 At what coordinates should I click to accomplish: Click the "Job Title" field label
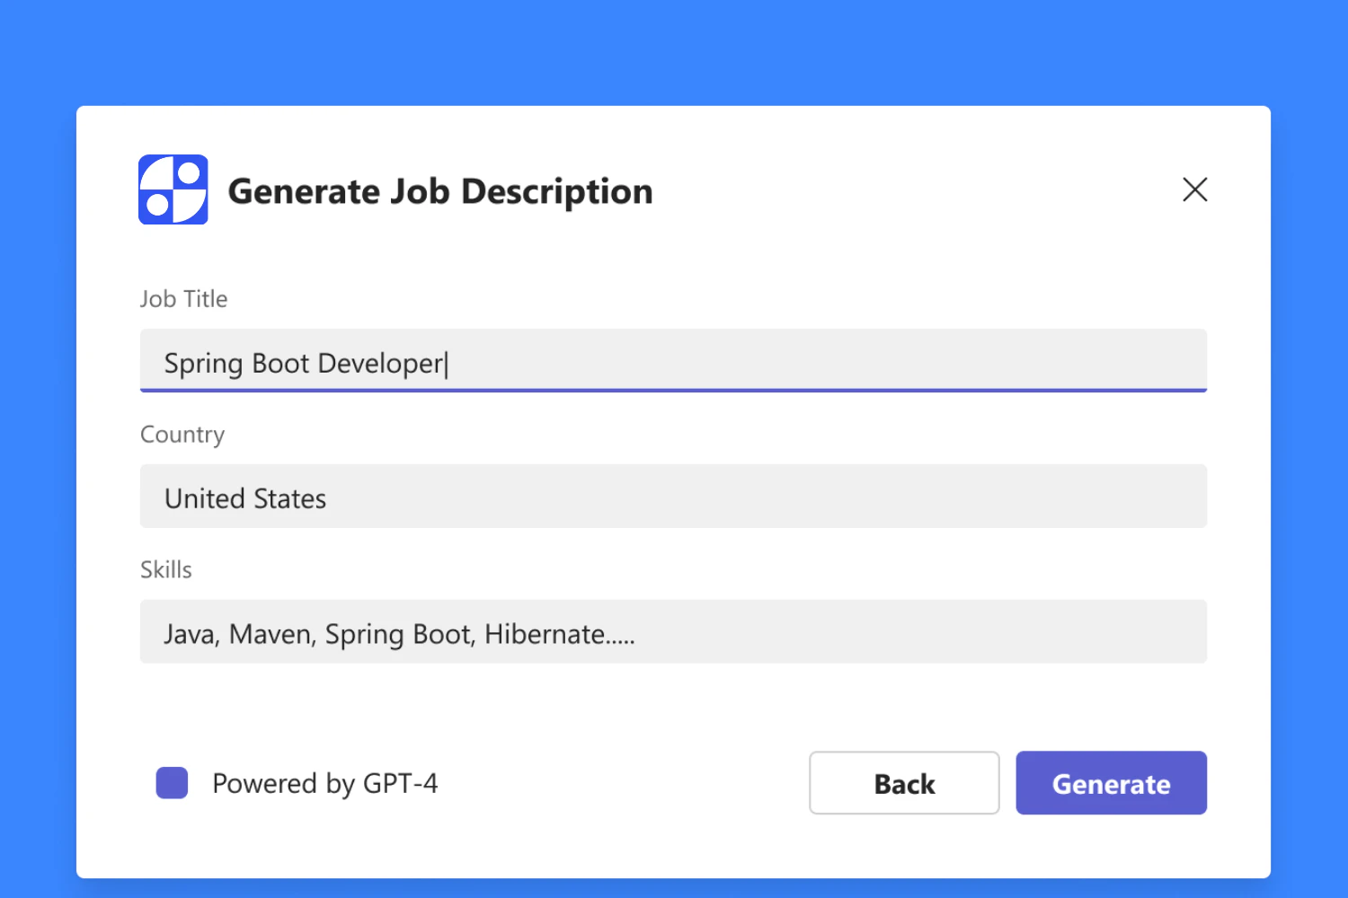tap(184, 299)
